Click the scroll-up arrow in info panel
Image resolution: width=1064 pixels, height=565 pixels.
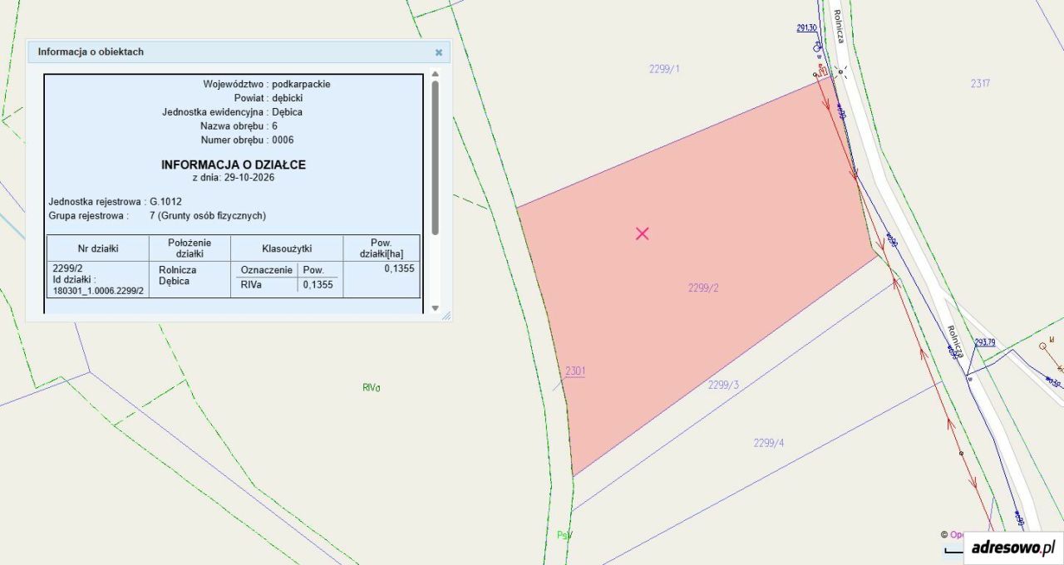point(436,76)
